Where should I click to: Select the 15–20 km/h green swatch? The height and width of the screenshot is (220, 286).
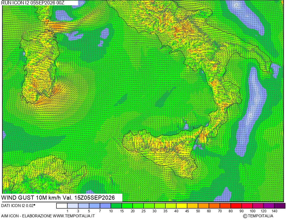pos(127,206)
